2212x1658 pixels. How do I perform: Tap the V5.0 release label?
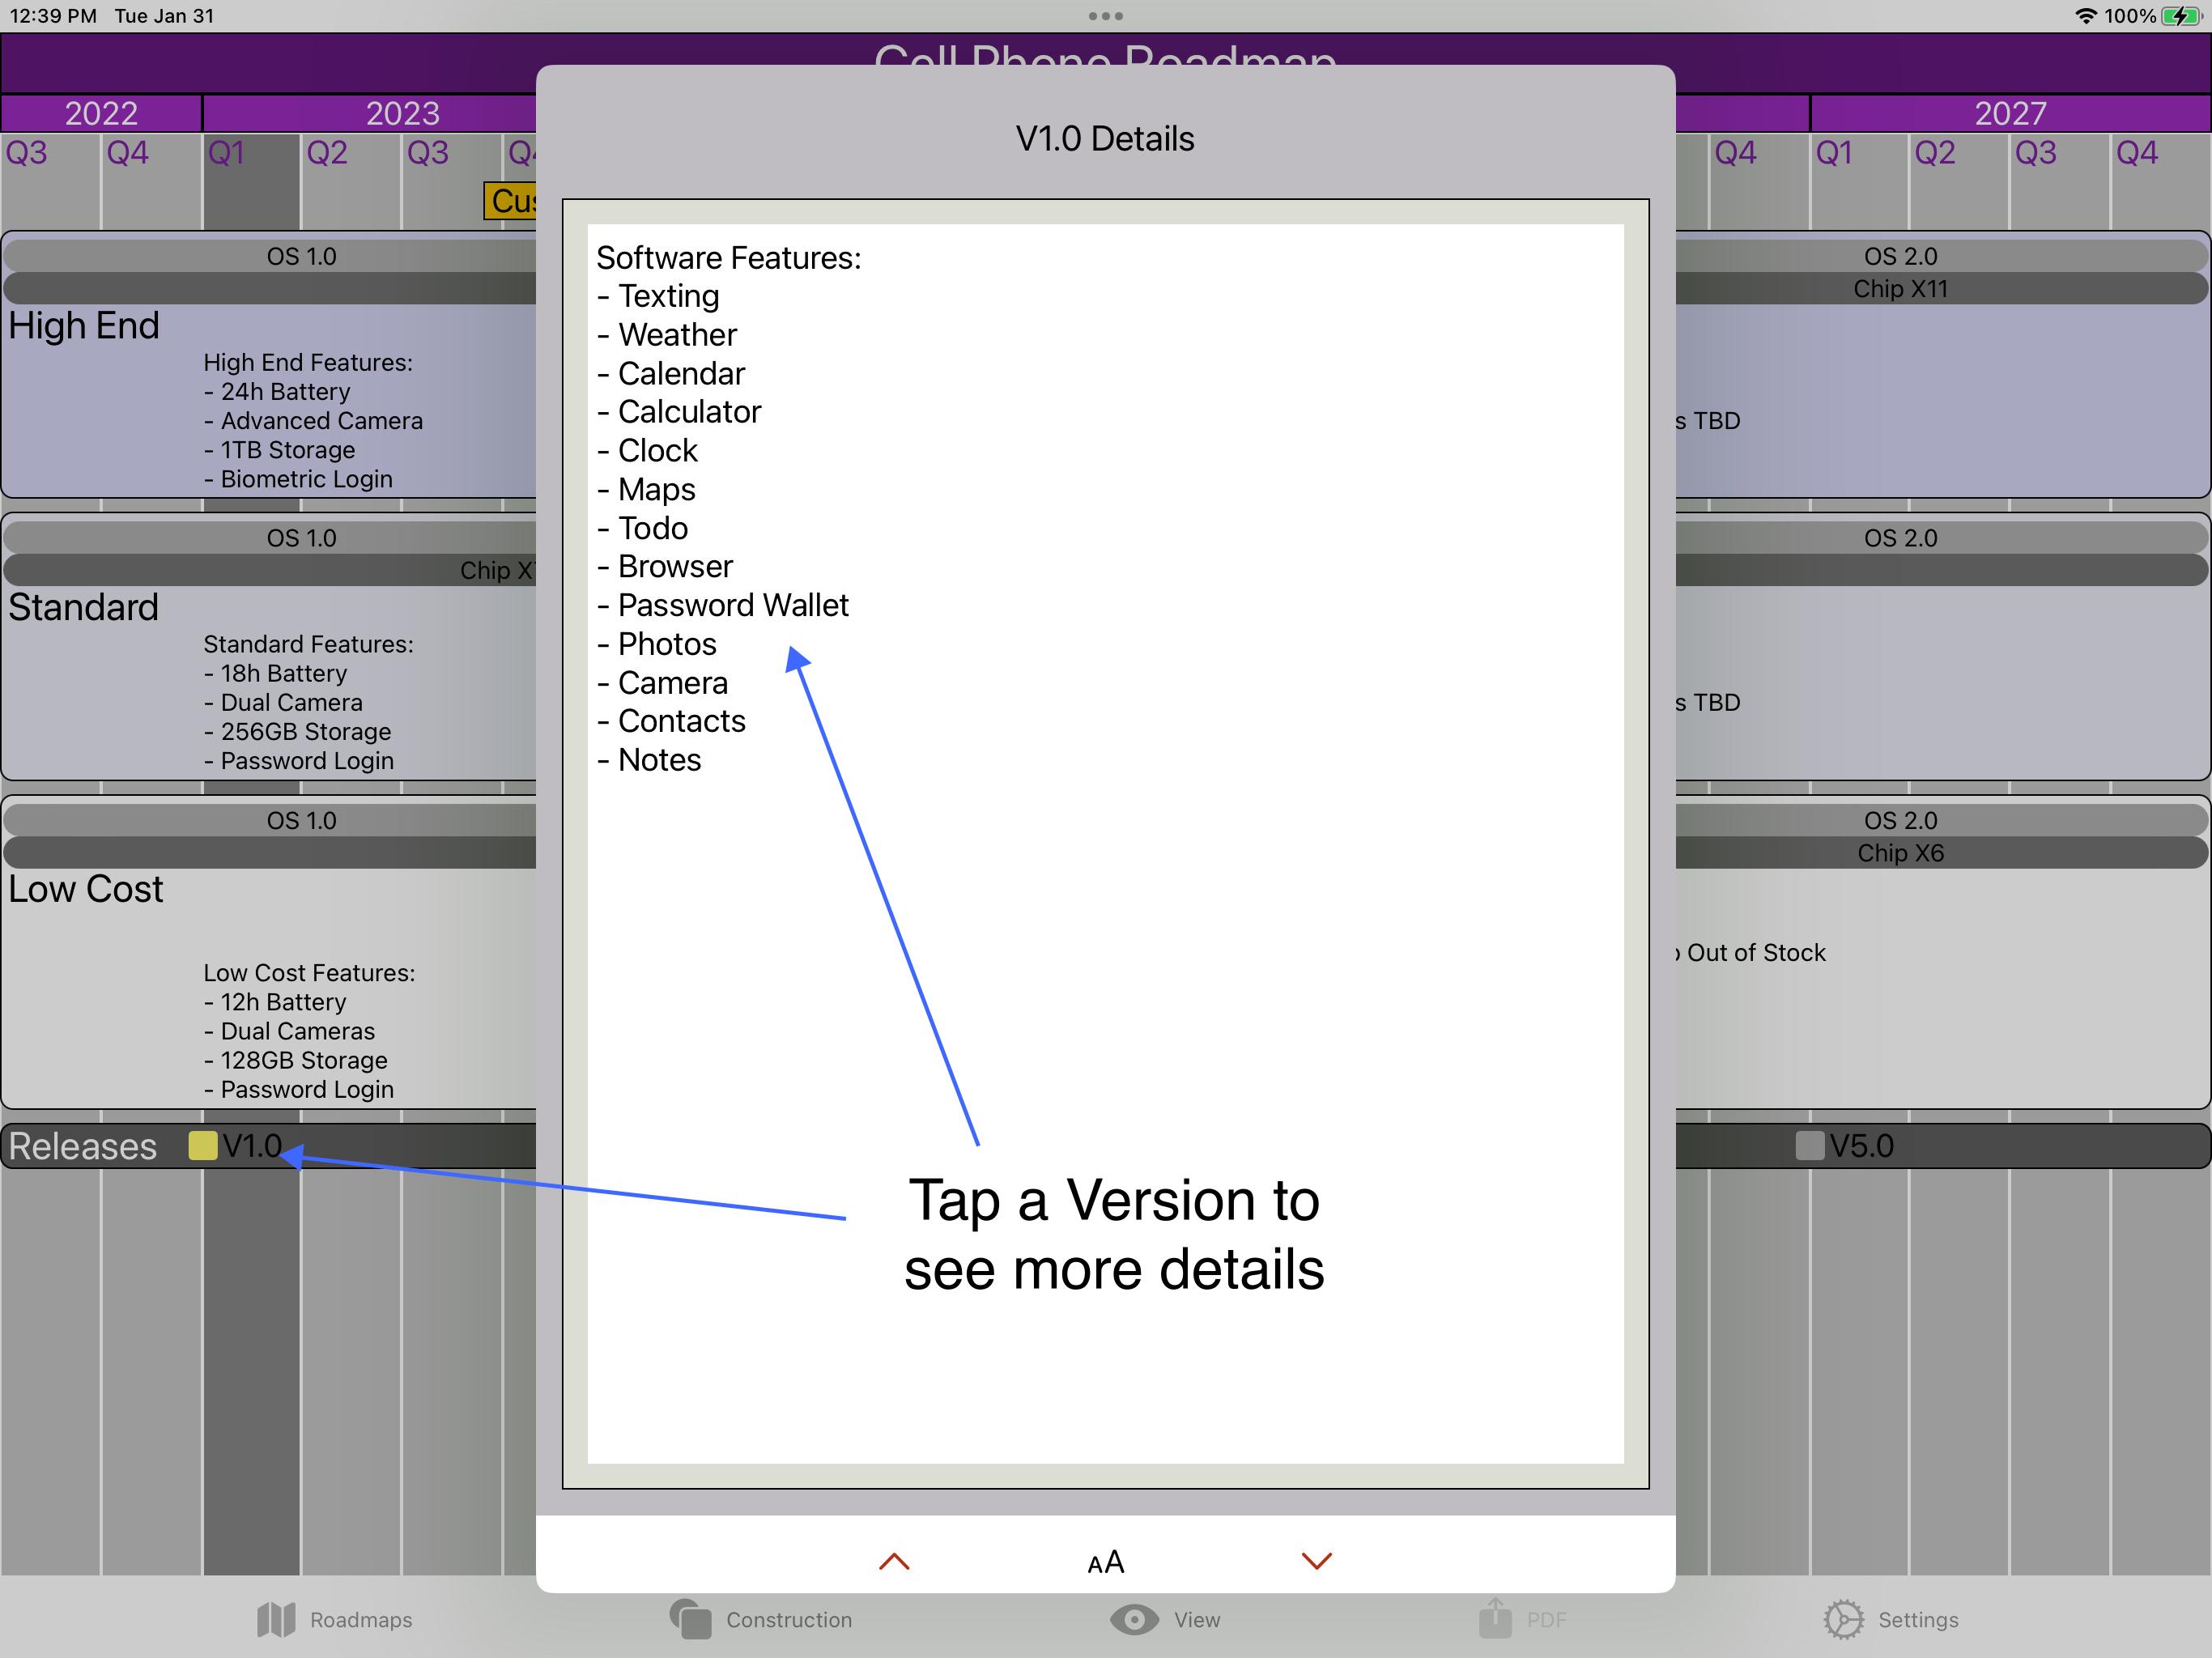point(1862,1146)
